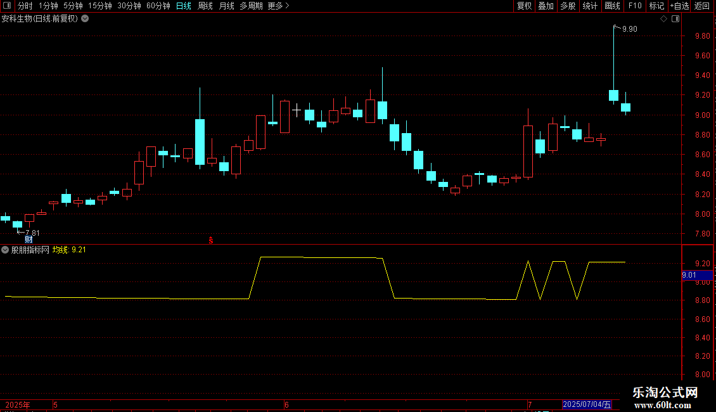Screen dimensions: 716x412
Task: Open the 统计 statistics tool
Action: 590,6
